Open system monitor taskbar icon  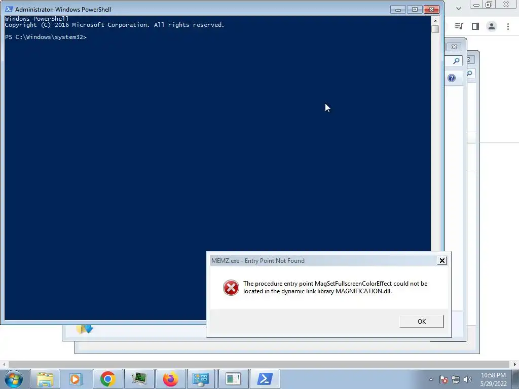[x=139, y=379]
